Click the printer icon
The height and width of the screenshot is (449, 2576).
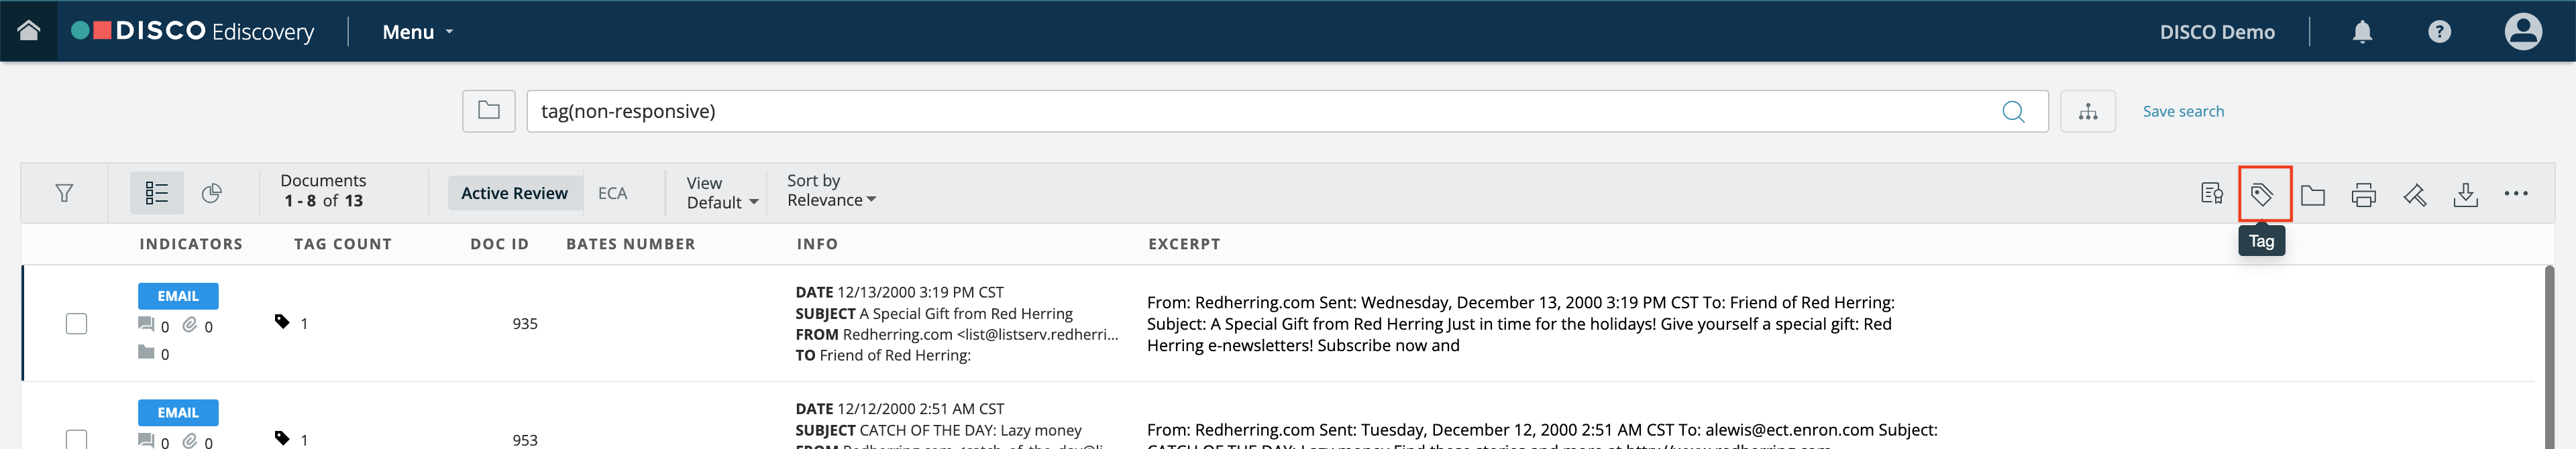pyautogui.click(x=2364, y=195)
